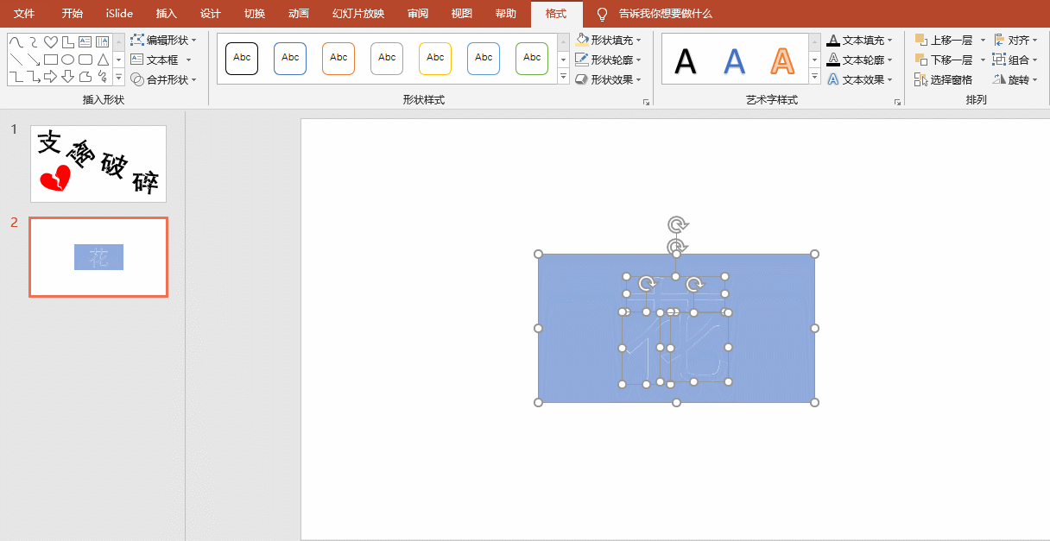
Task: Open Shape Outline (形状轮廓) dropdown
Action: tap(608, 60)
